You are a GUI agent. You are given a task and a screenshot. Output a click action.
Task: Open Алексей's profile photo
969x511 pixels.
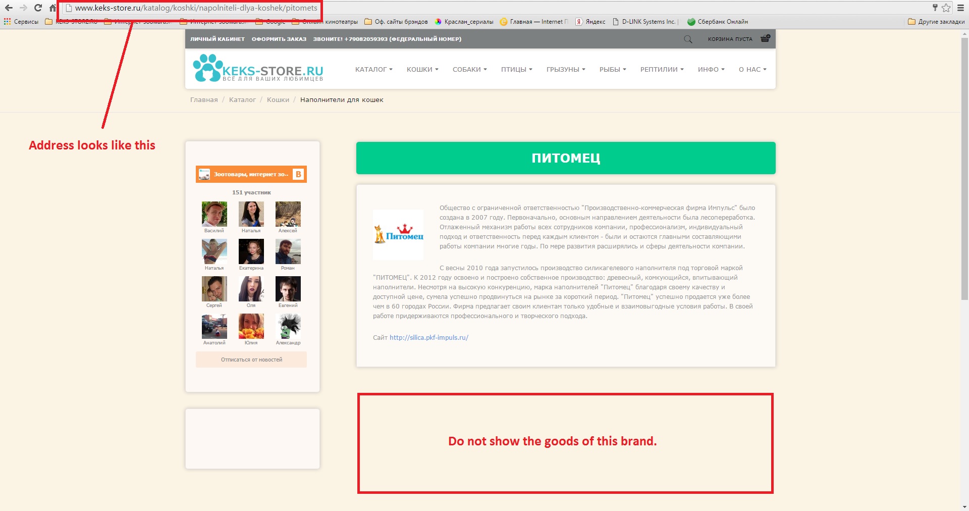pyautogui.click(x=288, y=214)
